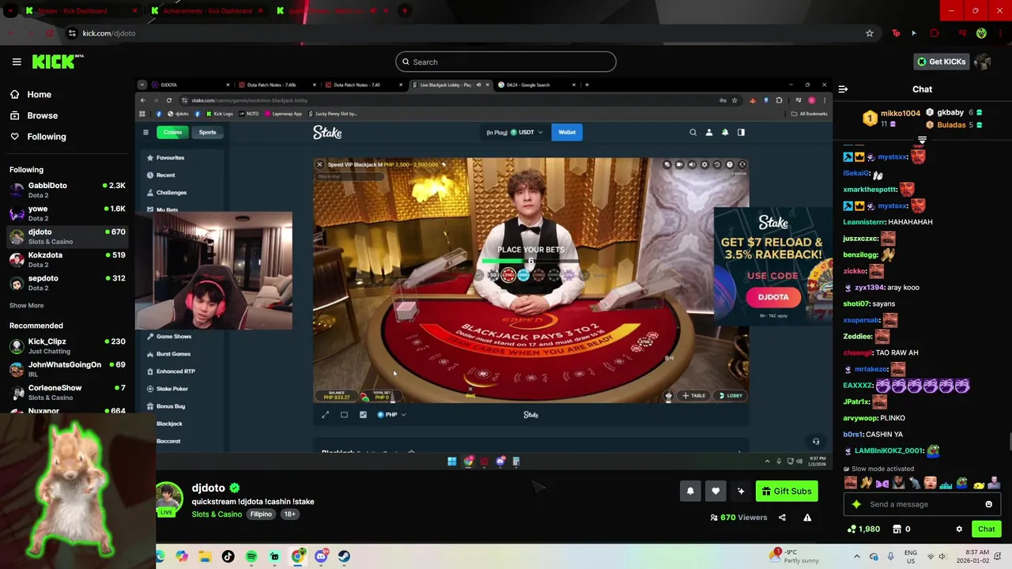
Task: Open the channel points 1,980 indicator
Action: (x=863, y=529)
